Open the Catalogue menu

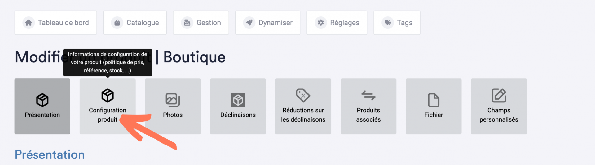click(135, 23)
